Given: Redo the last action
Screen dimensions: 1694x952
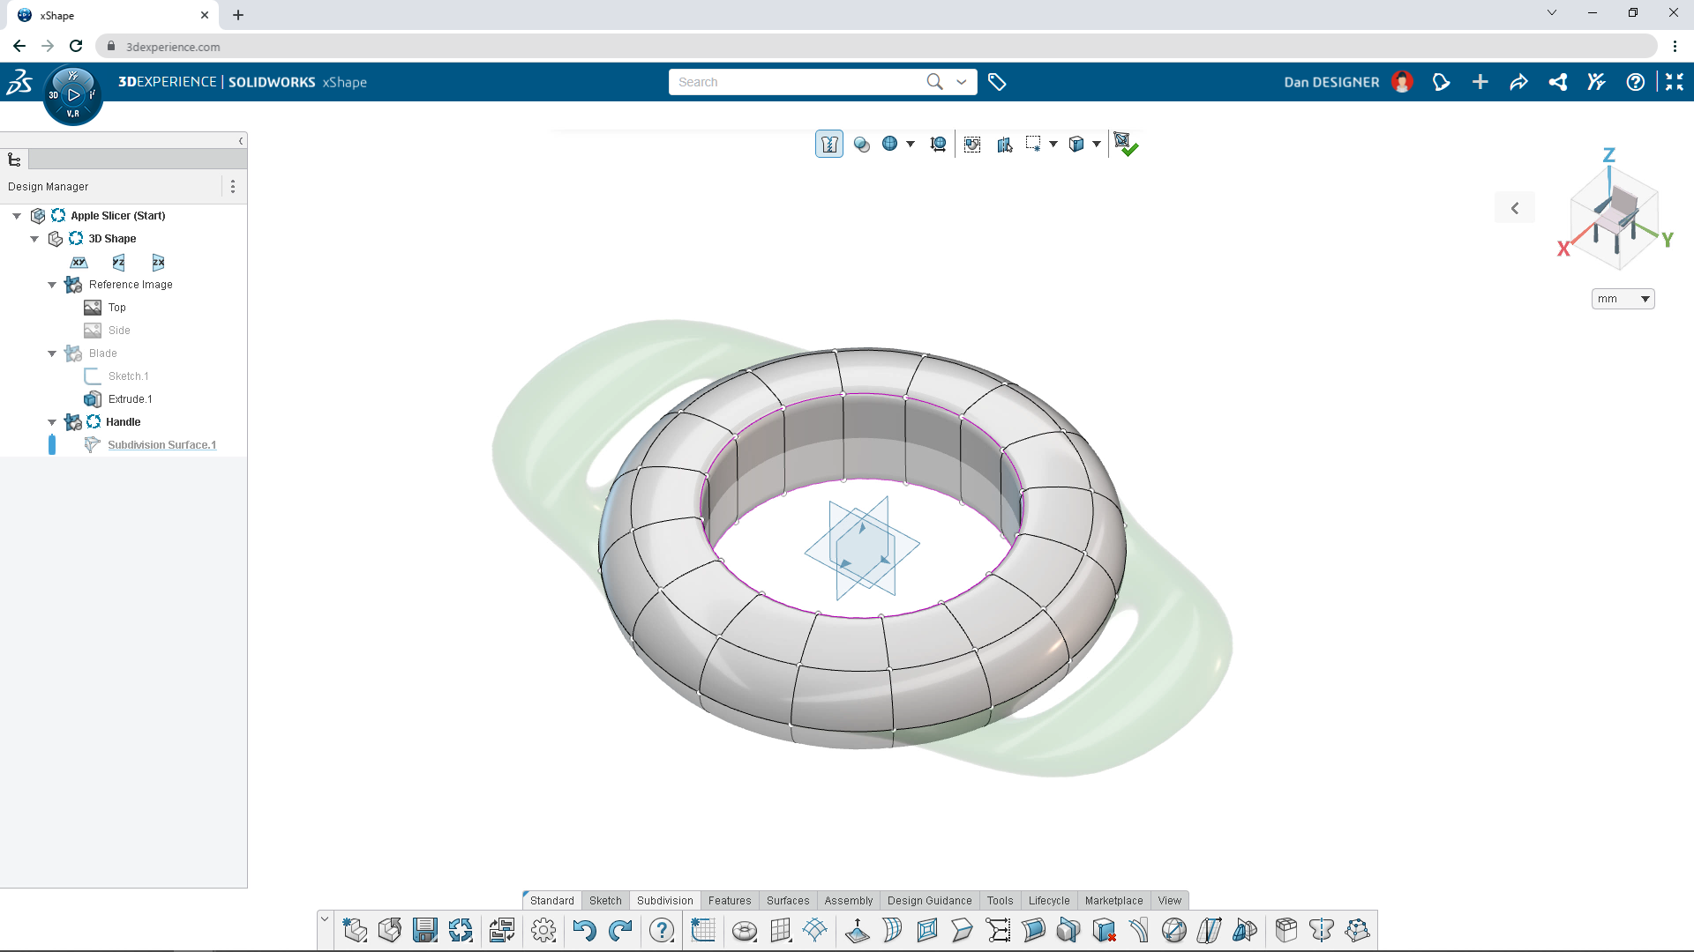Looking at the screenshot, I should click(621, 931).
